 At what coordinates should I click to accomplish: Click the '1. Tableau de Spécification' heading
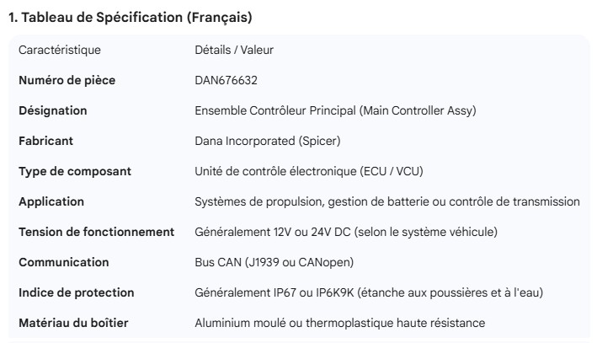130,17
